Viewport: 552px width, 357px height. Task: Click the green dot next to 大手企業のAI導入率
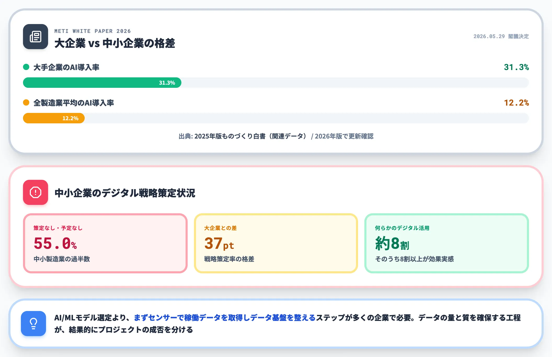pyautogui.click(x=26, y=67)
